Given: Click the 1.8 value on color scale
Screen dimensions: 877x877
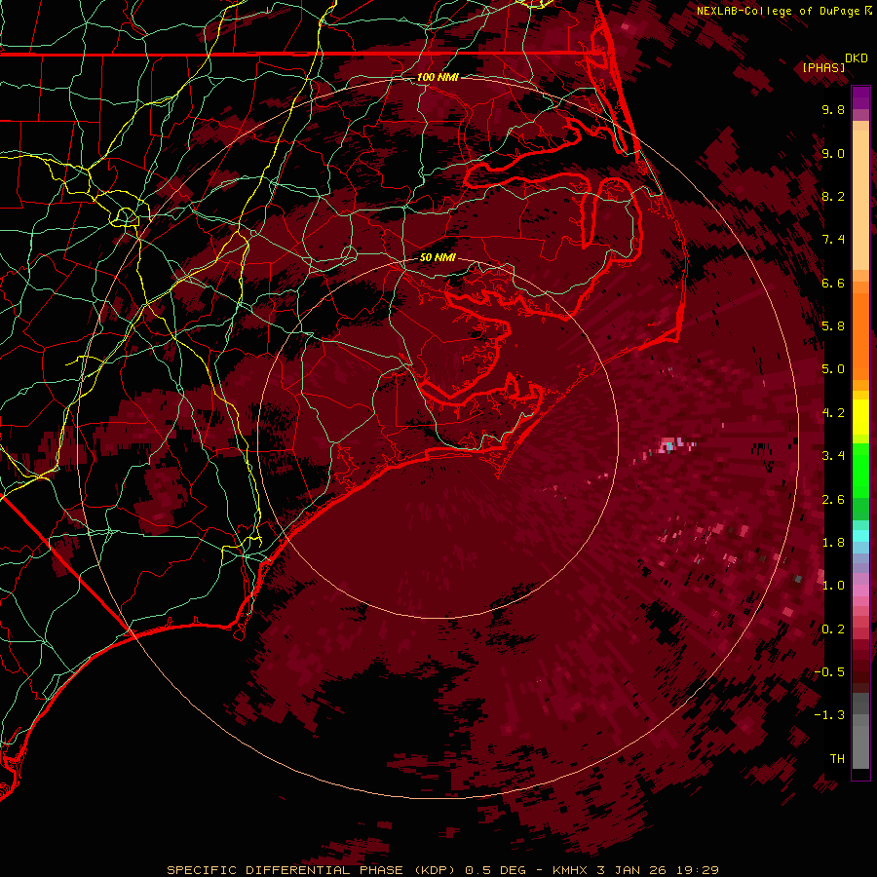Looking at the screenshot, I should click(x=833, y=543).
